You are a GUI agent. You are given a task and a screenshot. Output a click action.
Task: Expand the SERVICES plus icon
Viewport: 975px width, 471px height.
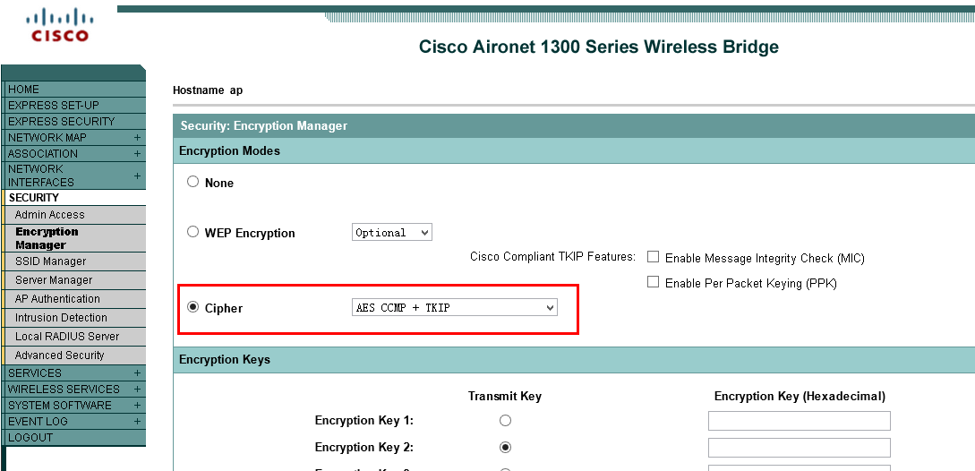coord(137,373)
